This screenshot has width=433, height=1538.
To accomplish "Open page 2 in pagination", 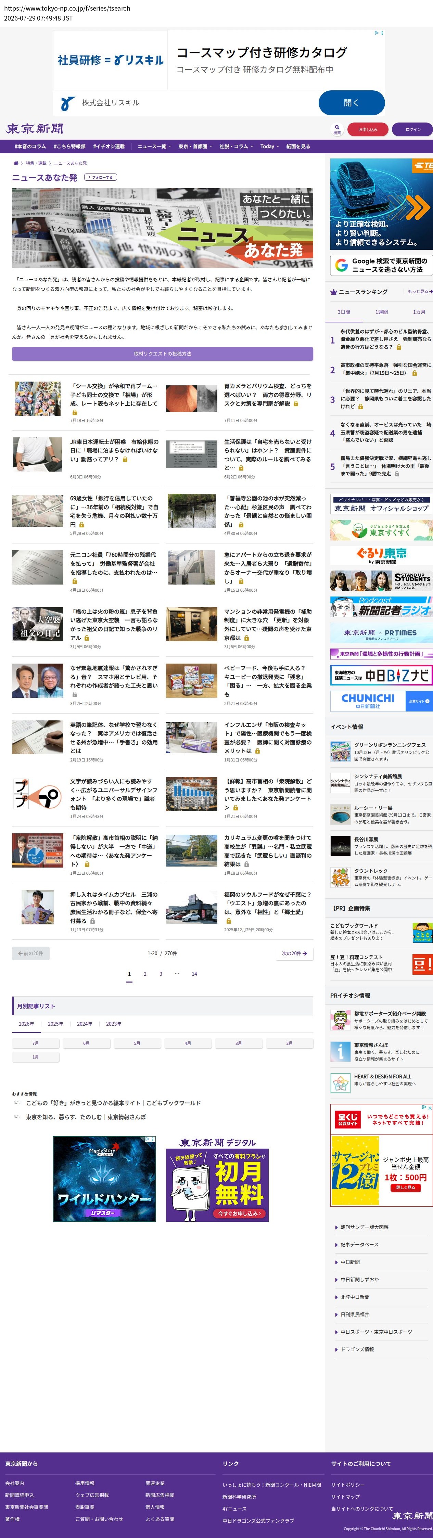I will tap(144, 974).
